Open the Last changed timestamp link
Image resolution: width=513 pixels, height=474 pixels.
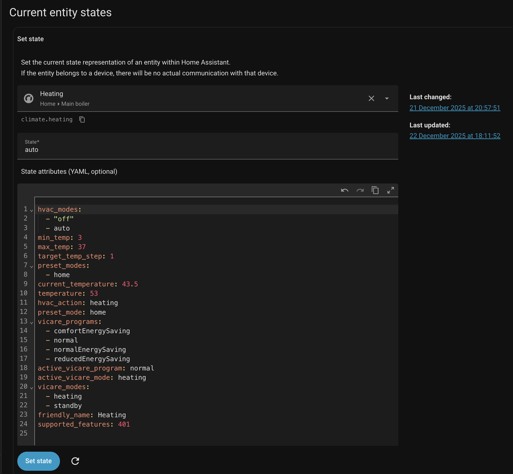[x=455, y=108]
